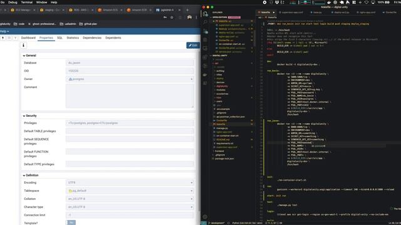Open manage.py in the file explorer
This screenshot has width=401, height=225.
[222, 128]
